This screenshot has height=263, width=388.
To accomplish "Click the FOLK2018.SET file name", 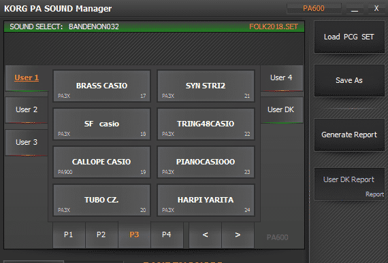I will (274, 27).
